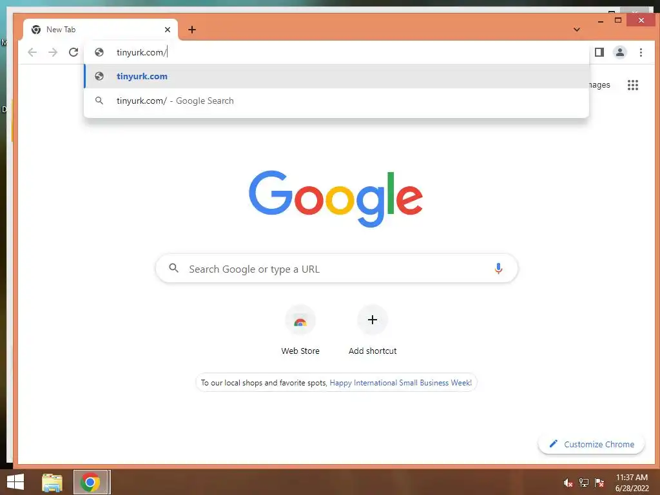The width and height of the screenshot is (660, 495).
Task: Click the browser back arrow
Action: point(32,52)
